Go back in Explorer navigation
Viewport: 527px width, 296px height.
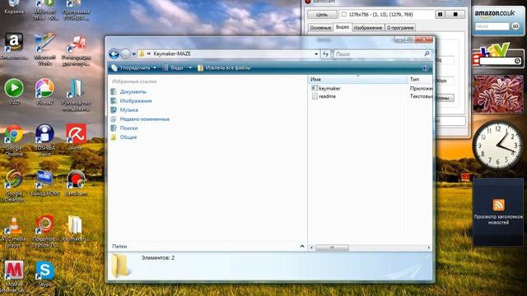tap(114, 54)
